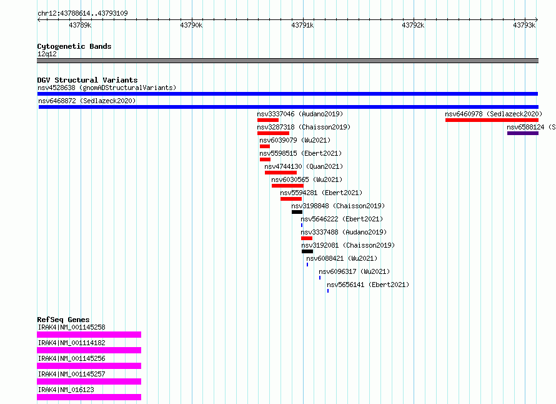Open IRAK4 NM_001145256 magenta gene bar
This screenshot has width=556, height=404.
[89, 366]
